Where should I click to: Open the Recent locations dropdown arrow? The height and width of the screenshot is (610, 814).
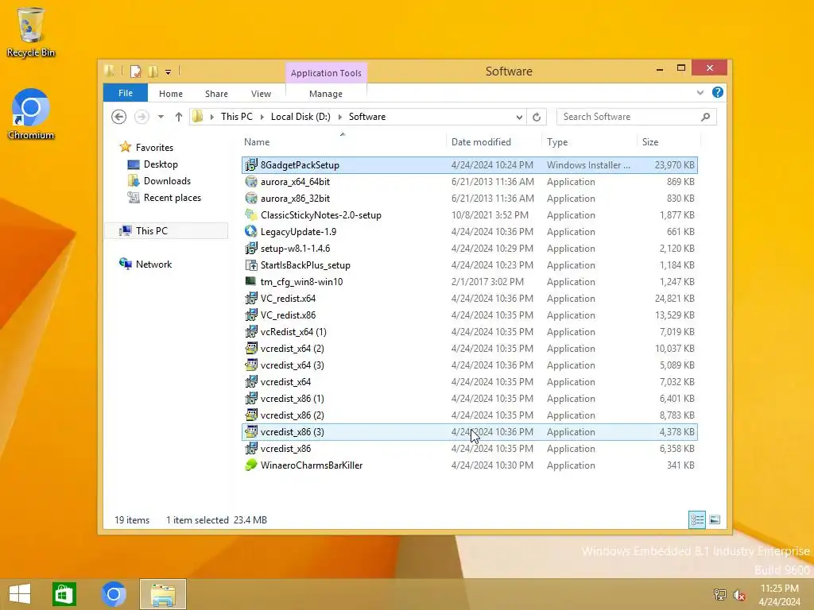[161, 117]
